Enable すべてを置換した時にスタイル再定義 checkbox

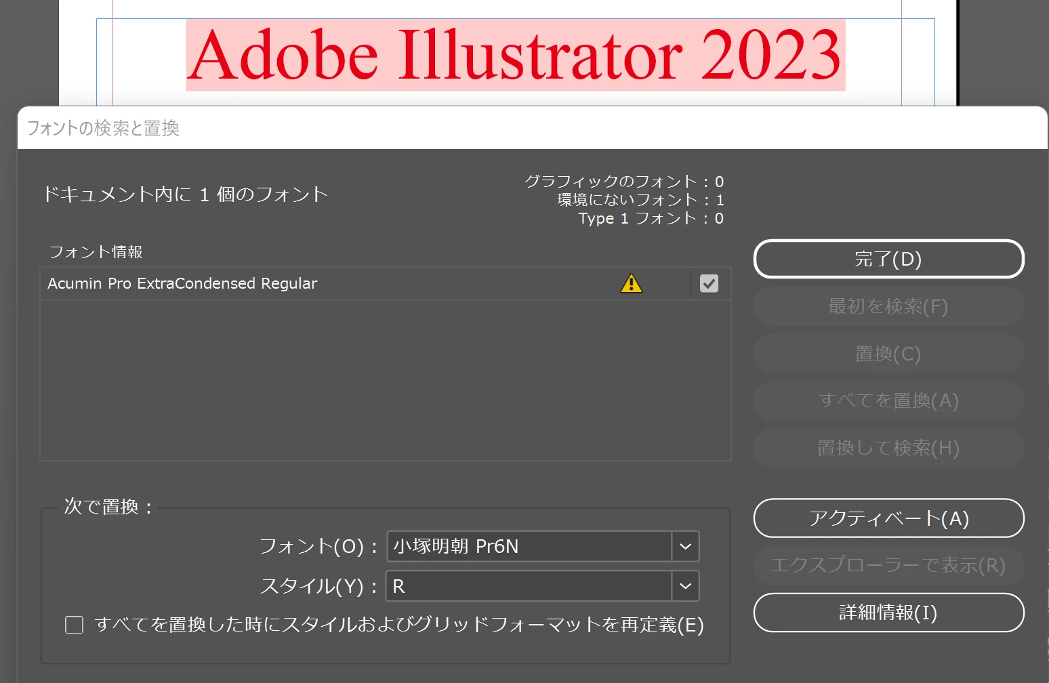74,625
